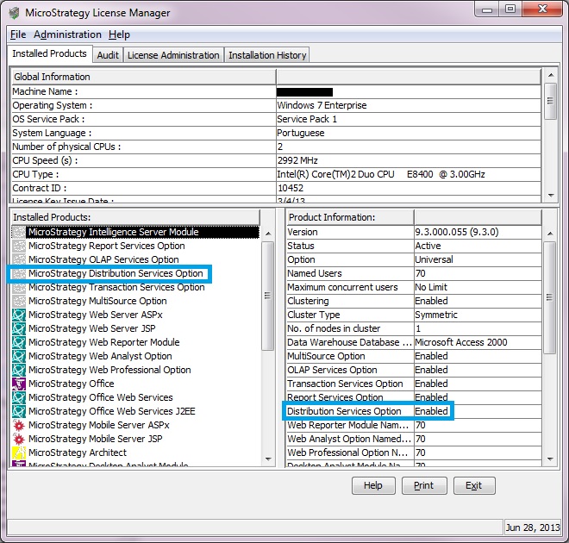Select MicroStrategy Mobile Server JSP
Screen dimensions: 569x543
click(x=96, y=439)
